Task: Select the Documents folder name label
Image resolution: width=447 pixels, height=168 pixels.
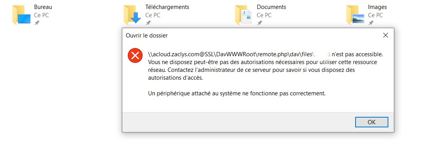Action: [x=271, y=7]
